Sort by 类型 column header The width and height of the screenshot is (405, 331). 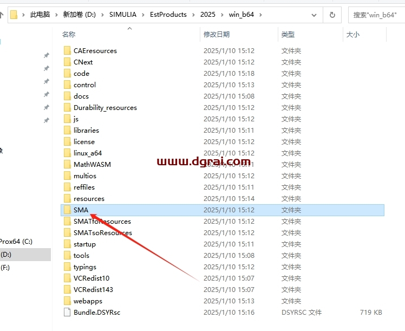288,34
